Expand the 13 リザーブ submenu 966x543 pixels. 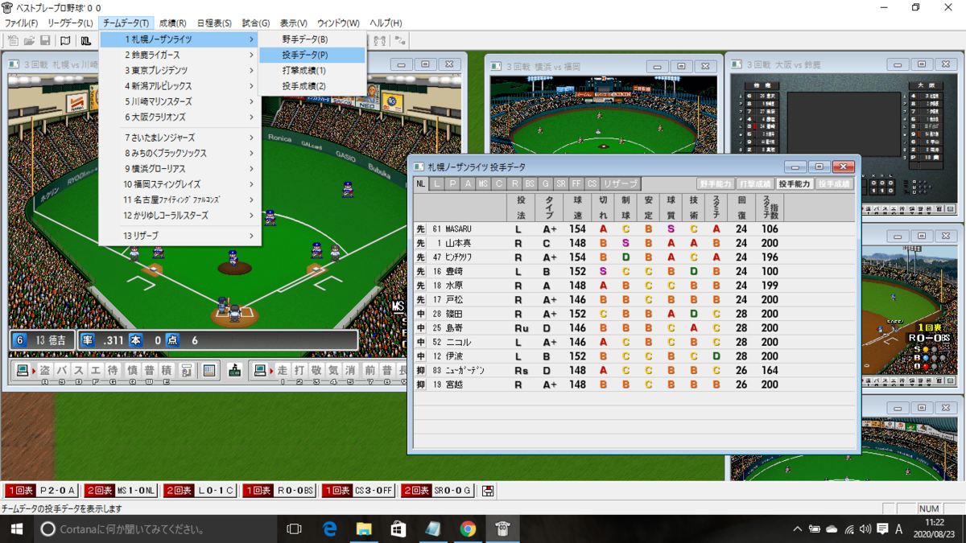pos(179,236)
